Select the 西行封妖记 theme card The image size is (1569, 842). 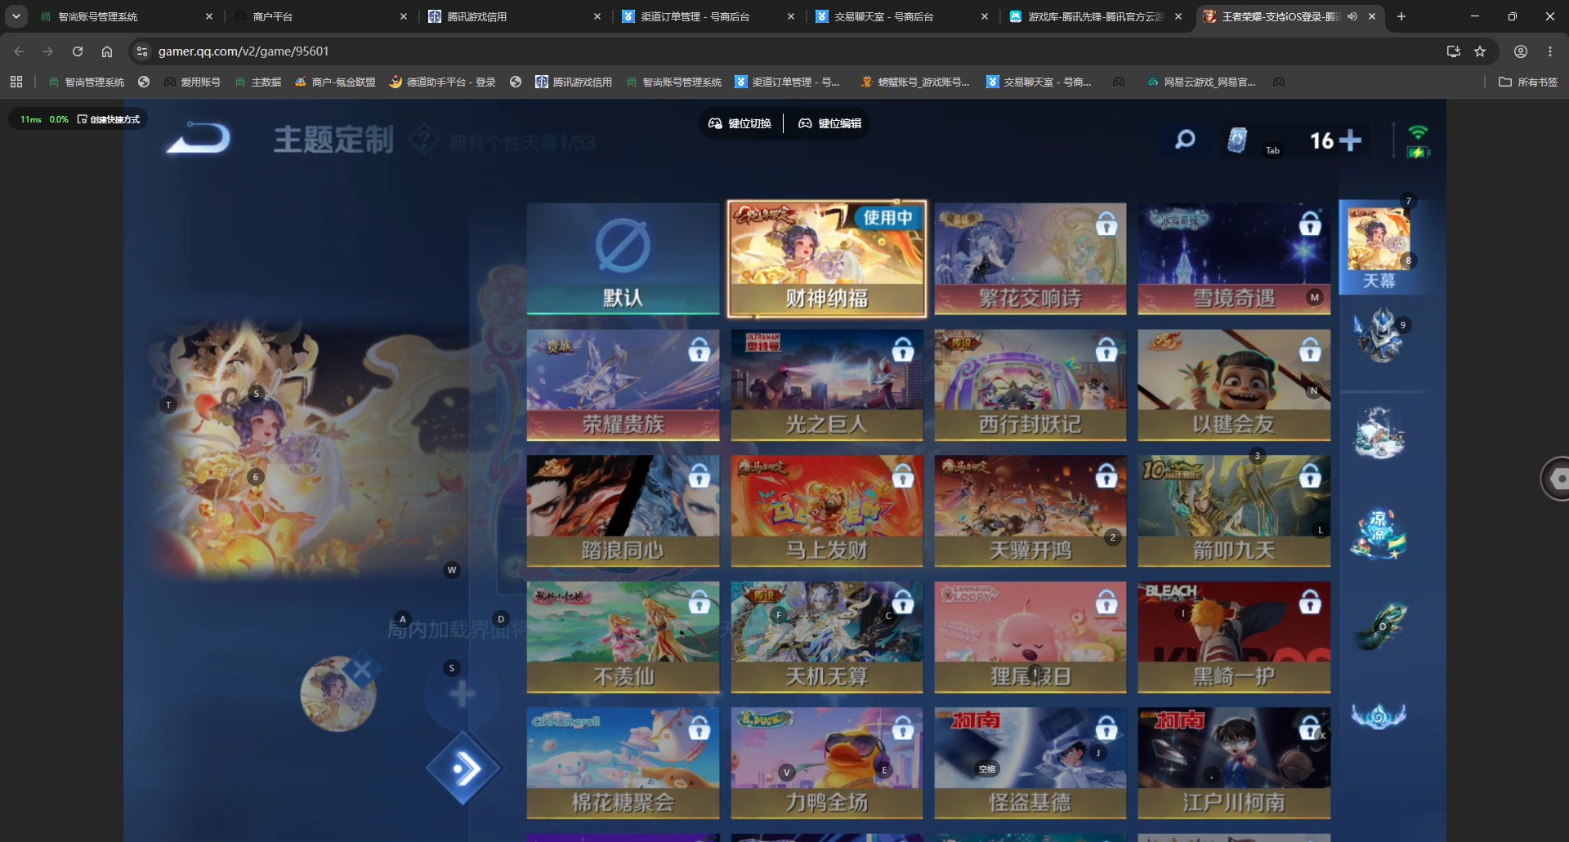pyautogui.click(x=1030, y=385)
